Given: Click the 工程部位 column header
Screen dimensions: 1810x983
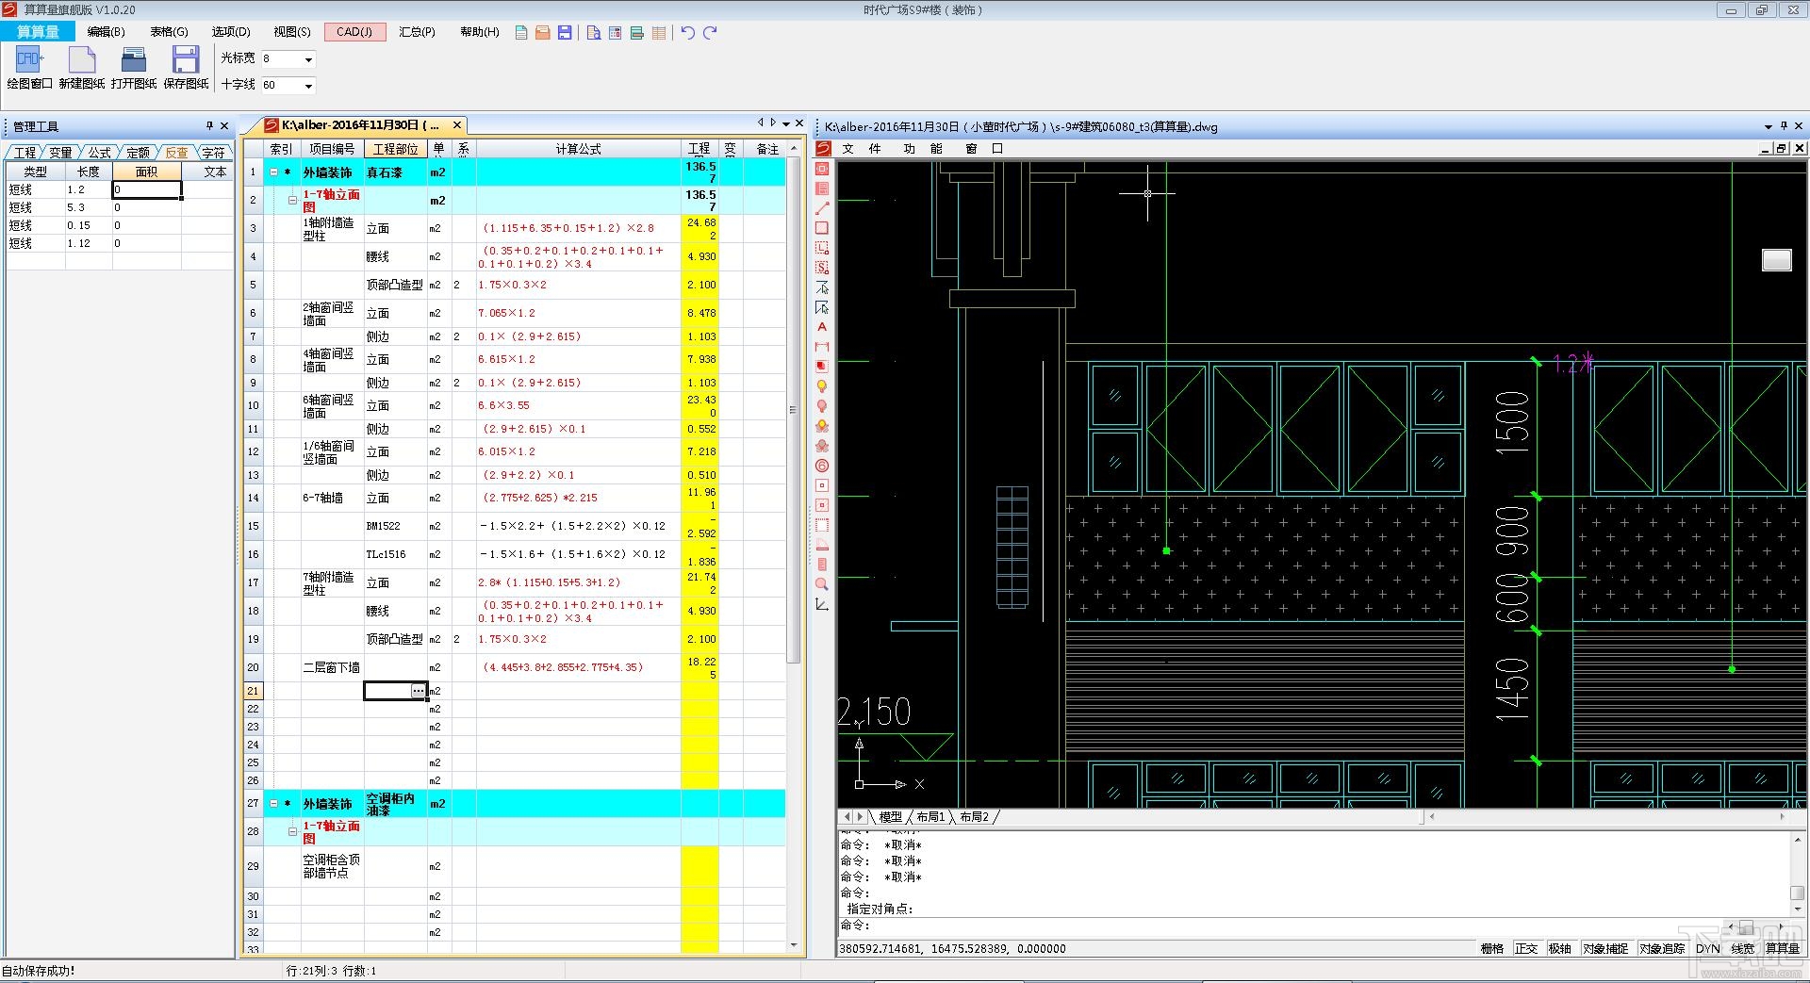Looking at the screenshot, I should [x=395, y=149].
